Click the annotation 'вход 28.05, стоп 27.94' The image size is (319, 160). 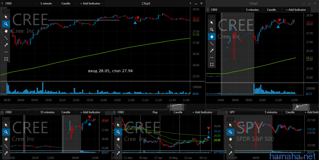point(110,71)
